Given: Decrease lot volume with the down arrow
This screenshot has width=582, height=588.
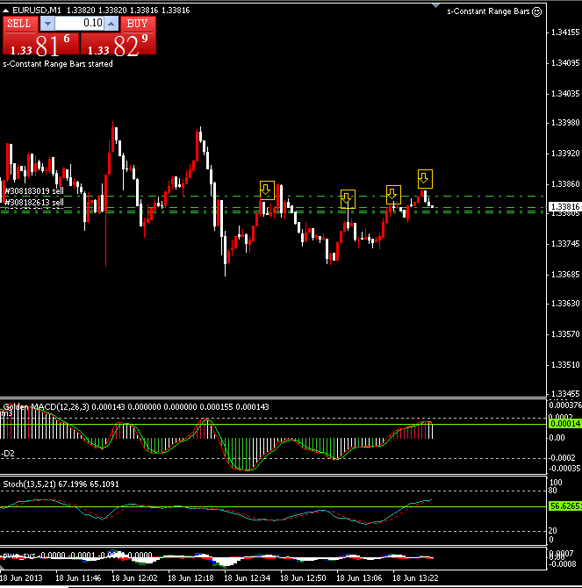Looking at the screenshot, I should pyautogui.click(x=47, y=24).
